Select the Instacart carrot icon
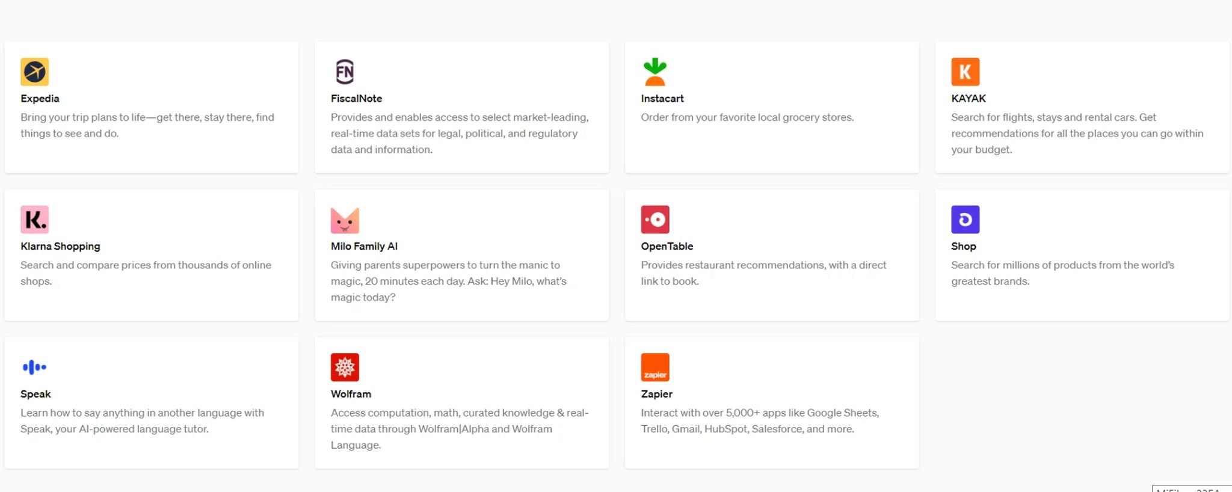1232x492 pixels. pos(655,70)
